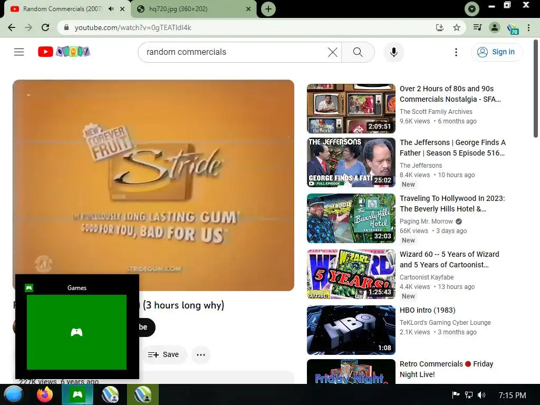Image resolution: width=540 pixels, height=405 pixels.
Task: Go to YouTube home via logo
Action: click(x=64, y=52)
